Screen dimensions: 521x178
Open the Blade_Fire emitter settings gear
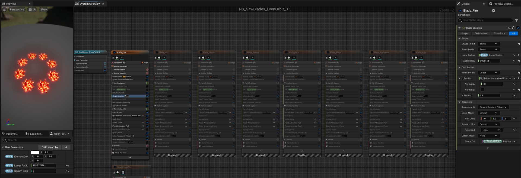click(493, 11)
